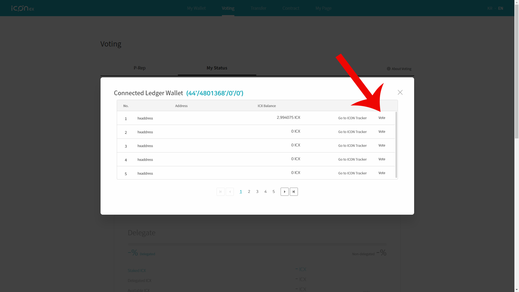Click first page arrow icon
Viewport: 519px width, 292px height.
(x=221, y=192)
